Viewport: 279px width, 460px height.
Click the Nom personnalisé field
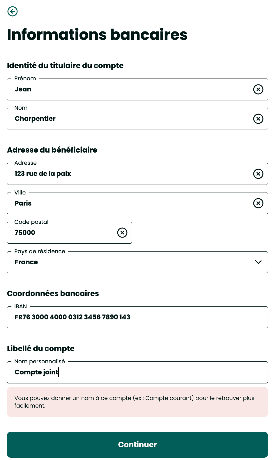(x=137, y=372)
